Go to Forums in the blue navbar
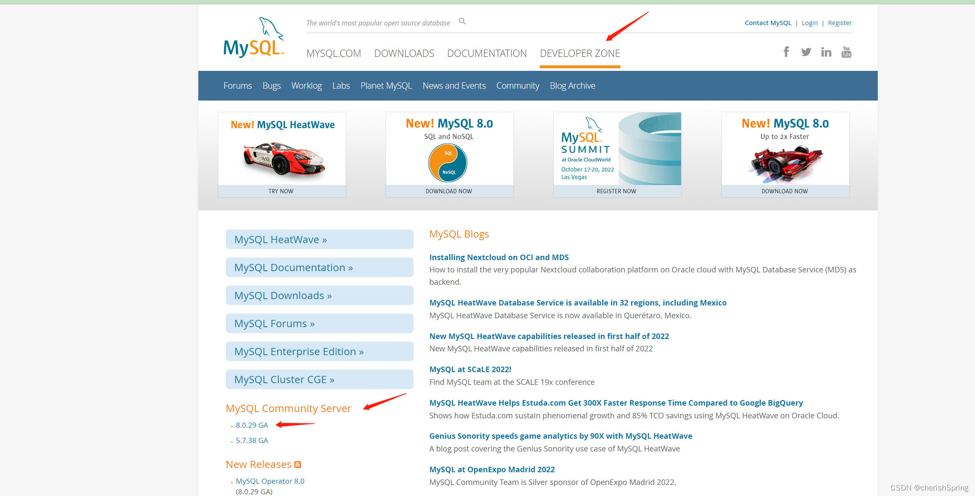Screen dimensions: 975x496 238,86
